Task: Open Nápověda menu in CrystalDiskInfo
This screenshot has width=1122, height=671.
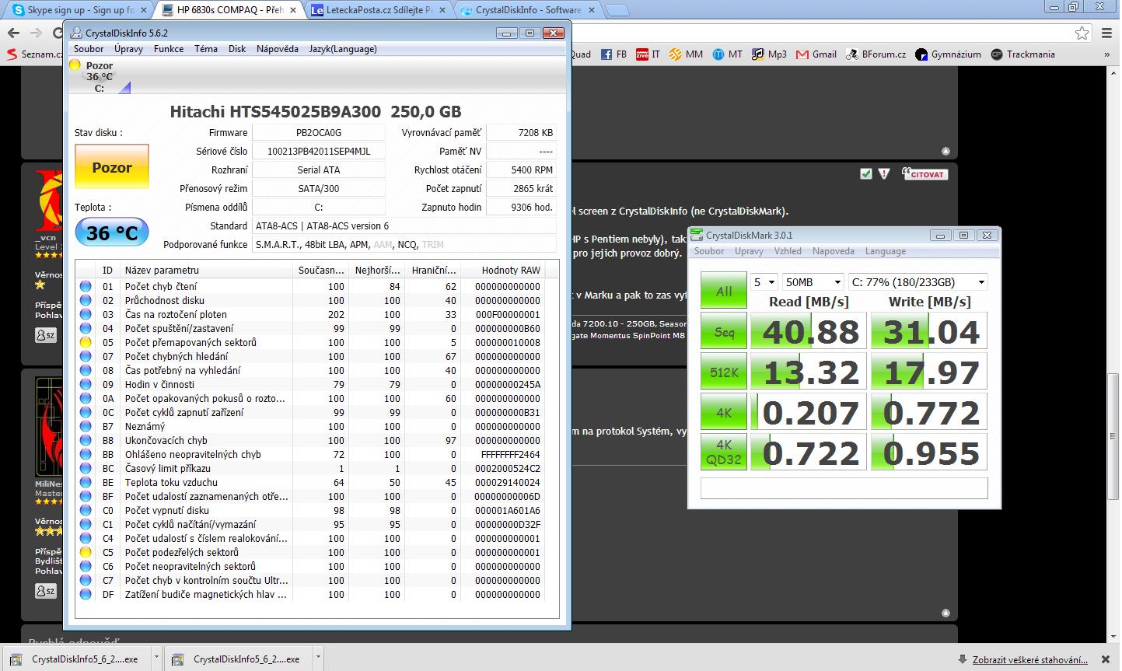Action: pyautogui.click(x=278, y=49)
